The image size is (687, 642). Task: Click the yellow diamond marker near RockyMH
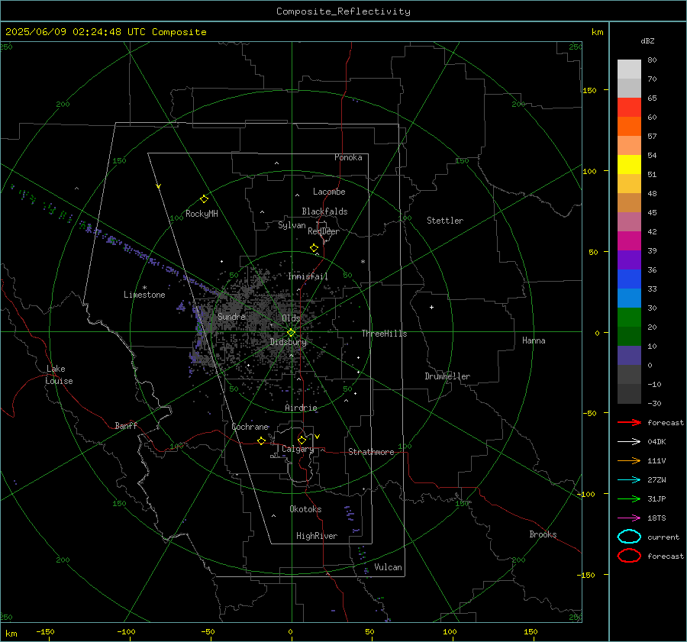coord(204,199)
